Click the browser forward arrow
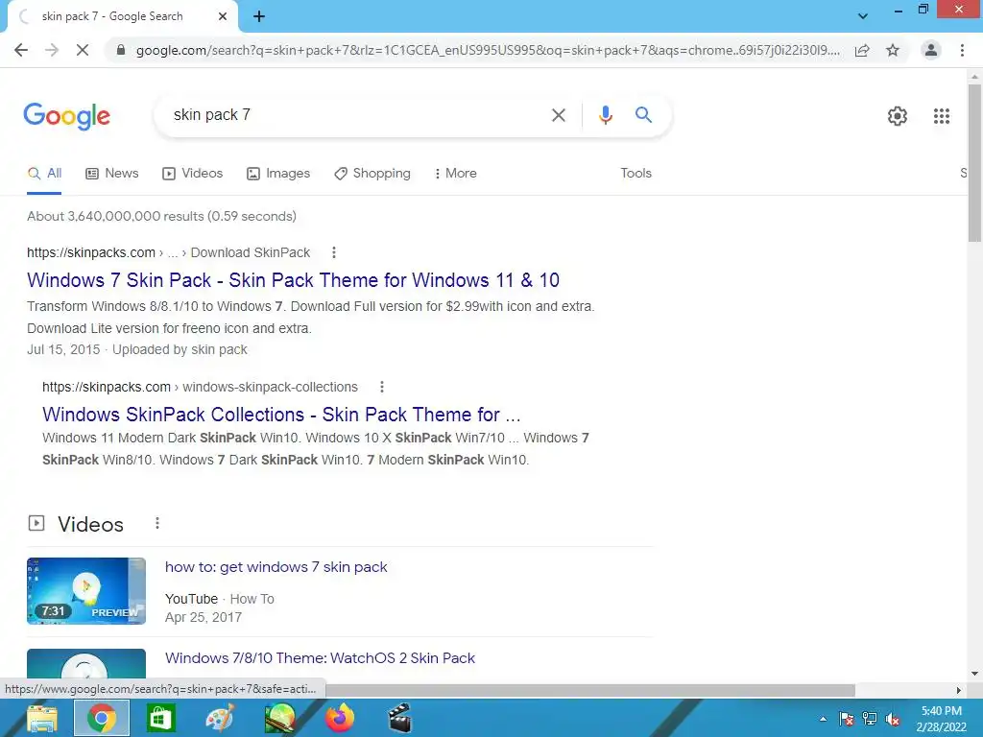 (x=52, y=50)
